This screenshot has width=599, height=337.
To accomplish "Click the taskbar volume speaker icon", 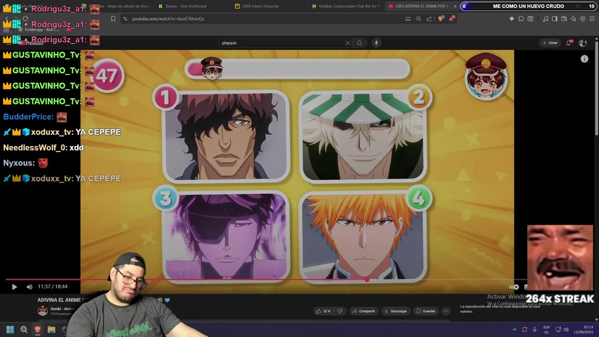I will 566,330.
